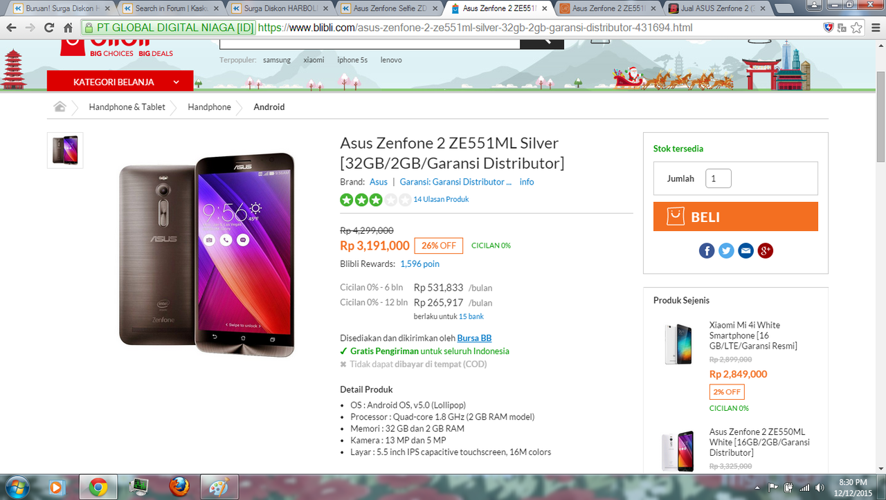Share the product via email icon
The height and width of the screenshot is (500, 886).
click(745, 251)
